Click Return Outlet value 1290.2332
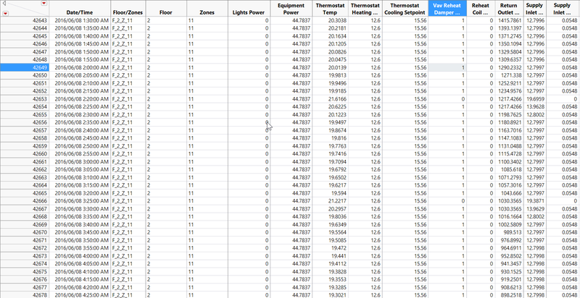580x298 pixels. point(510,67)
